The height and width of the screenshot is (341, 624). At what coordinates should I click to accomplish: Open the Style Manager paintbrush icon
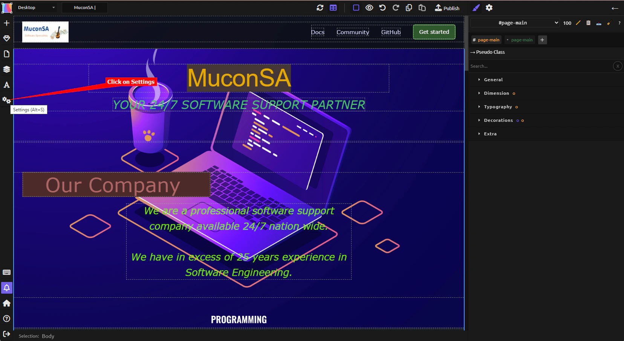click(x=476, y=8)
